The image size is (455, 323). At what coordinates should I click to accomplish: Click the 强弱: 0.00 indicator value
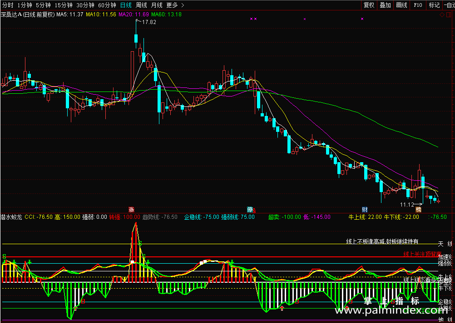(94, 217)
